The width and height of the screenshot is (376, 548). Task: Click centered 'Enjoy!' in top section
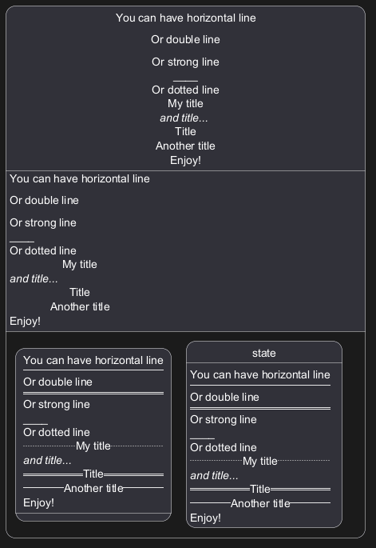[185, 161]
